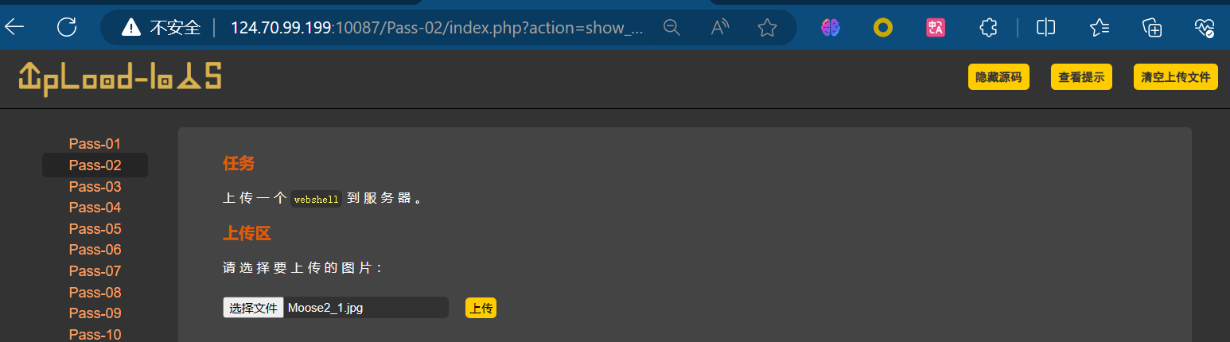The height and width of the screenshot is (342, 1230).
Task: Click the yellow 上传 upload button
Action: pos(481,309)
